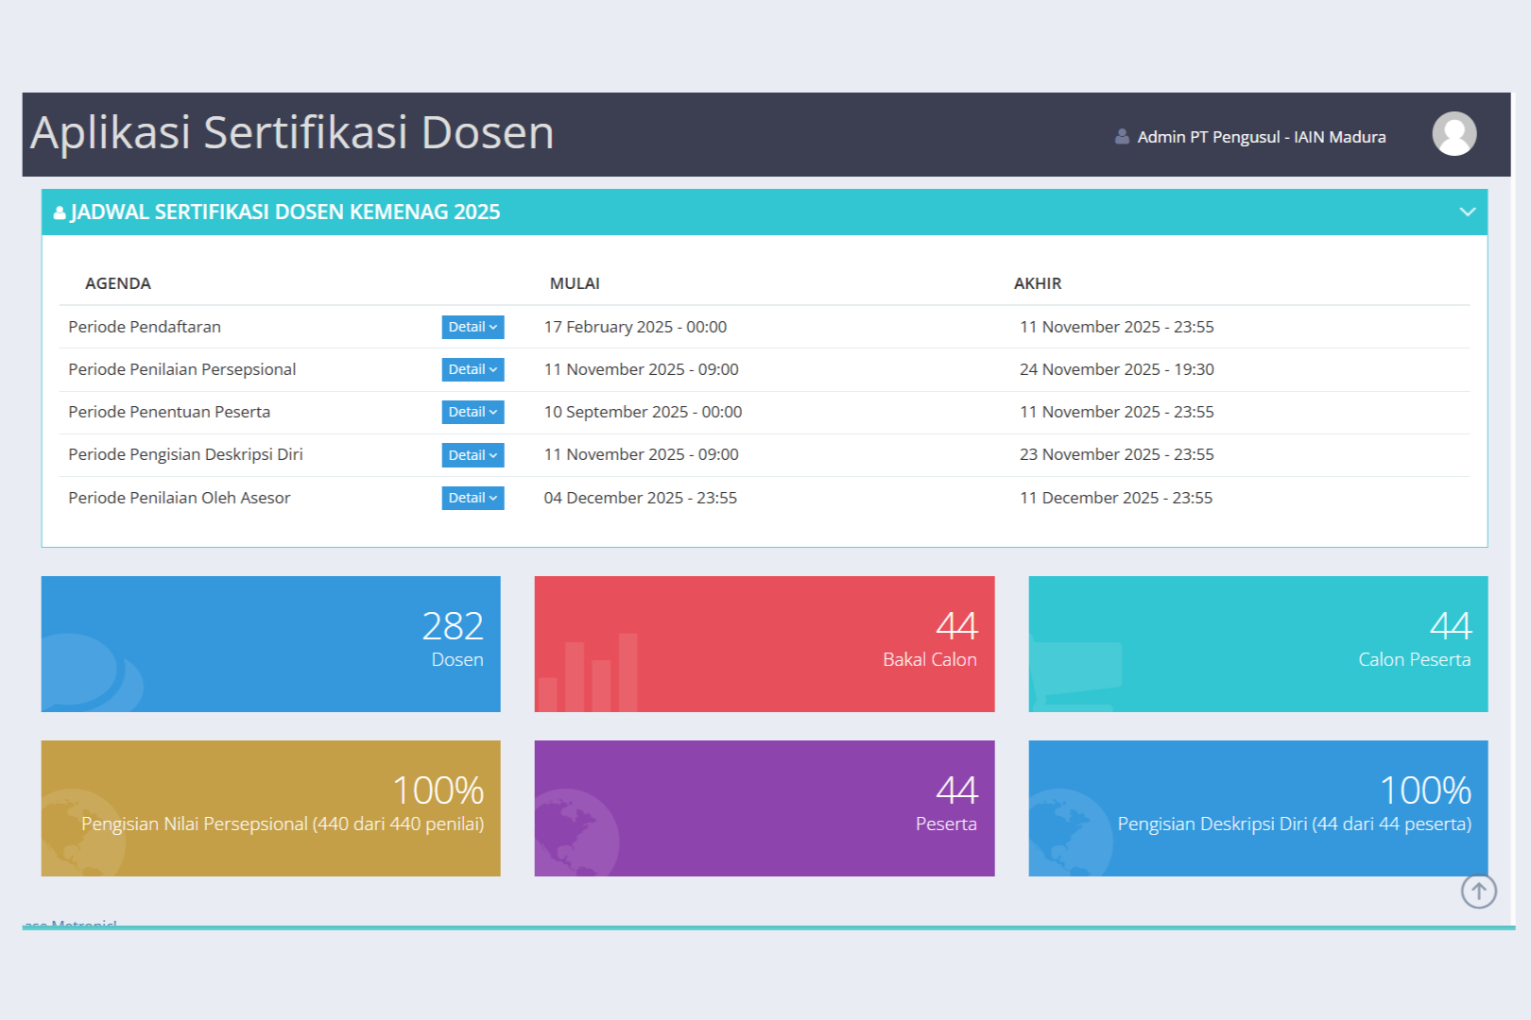The width and height of the screenshot is (1531, 1020).
Task: Open the 44 Calon Peserta tile
Action: pyautogui.click(x=1258, y=644)
